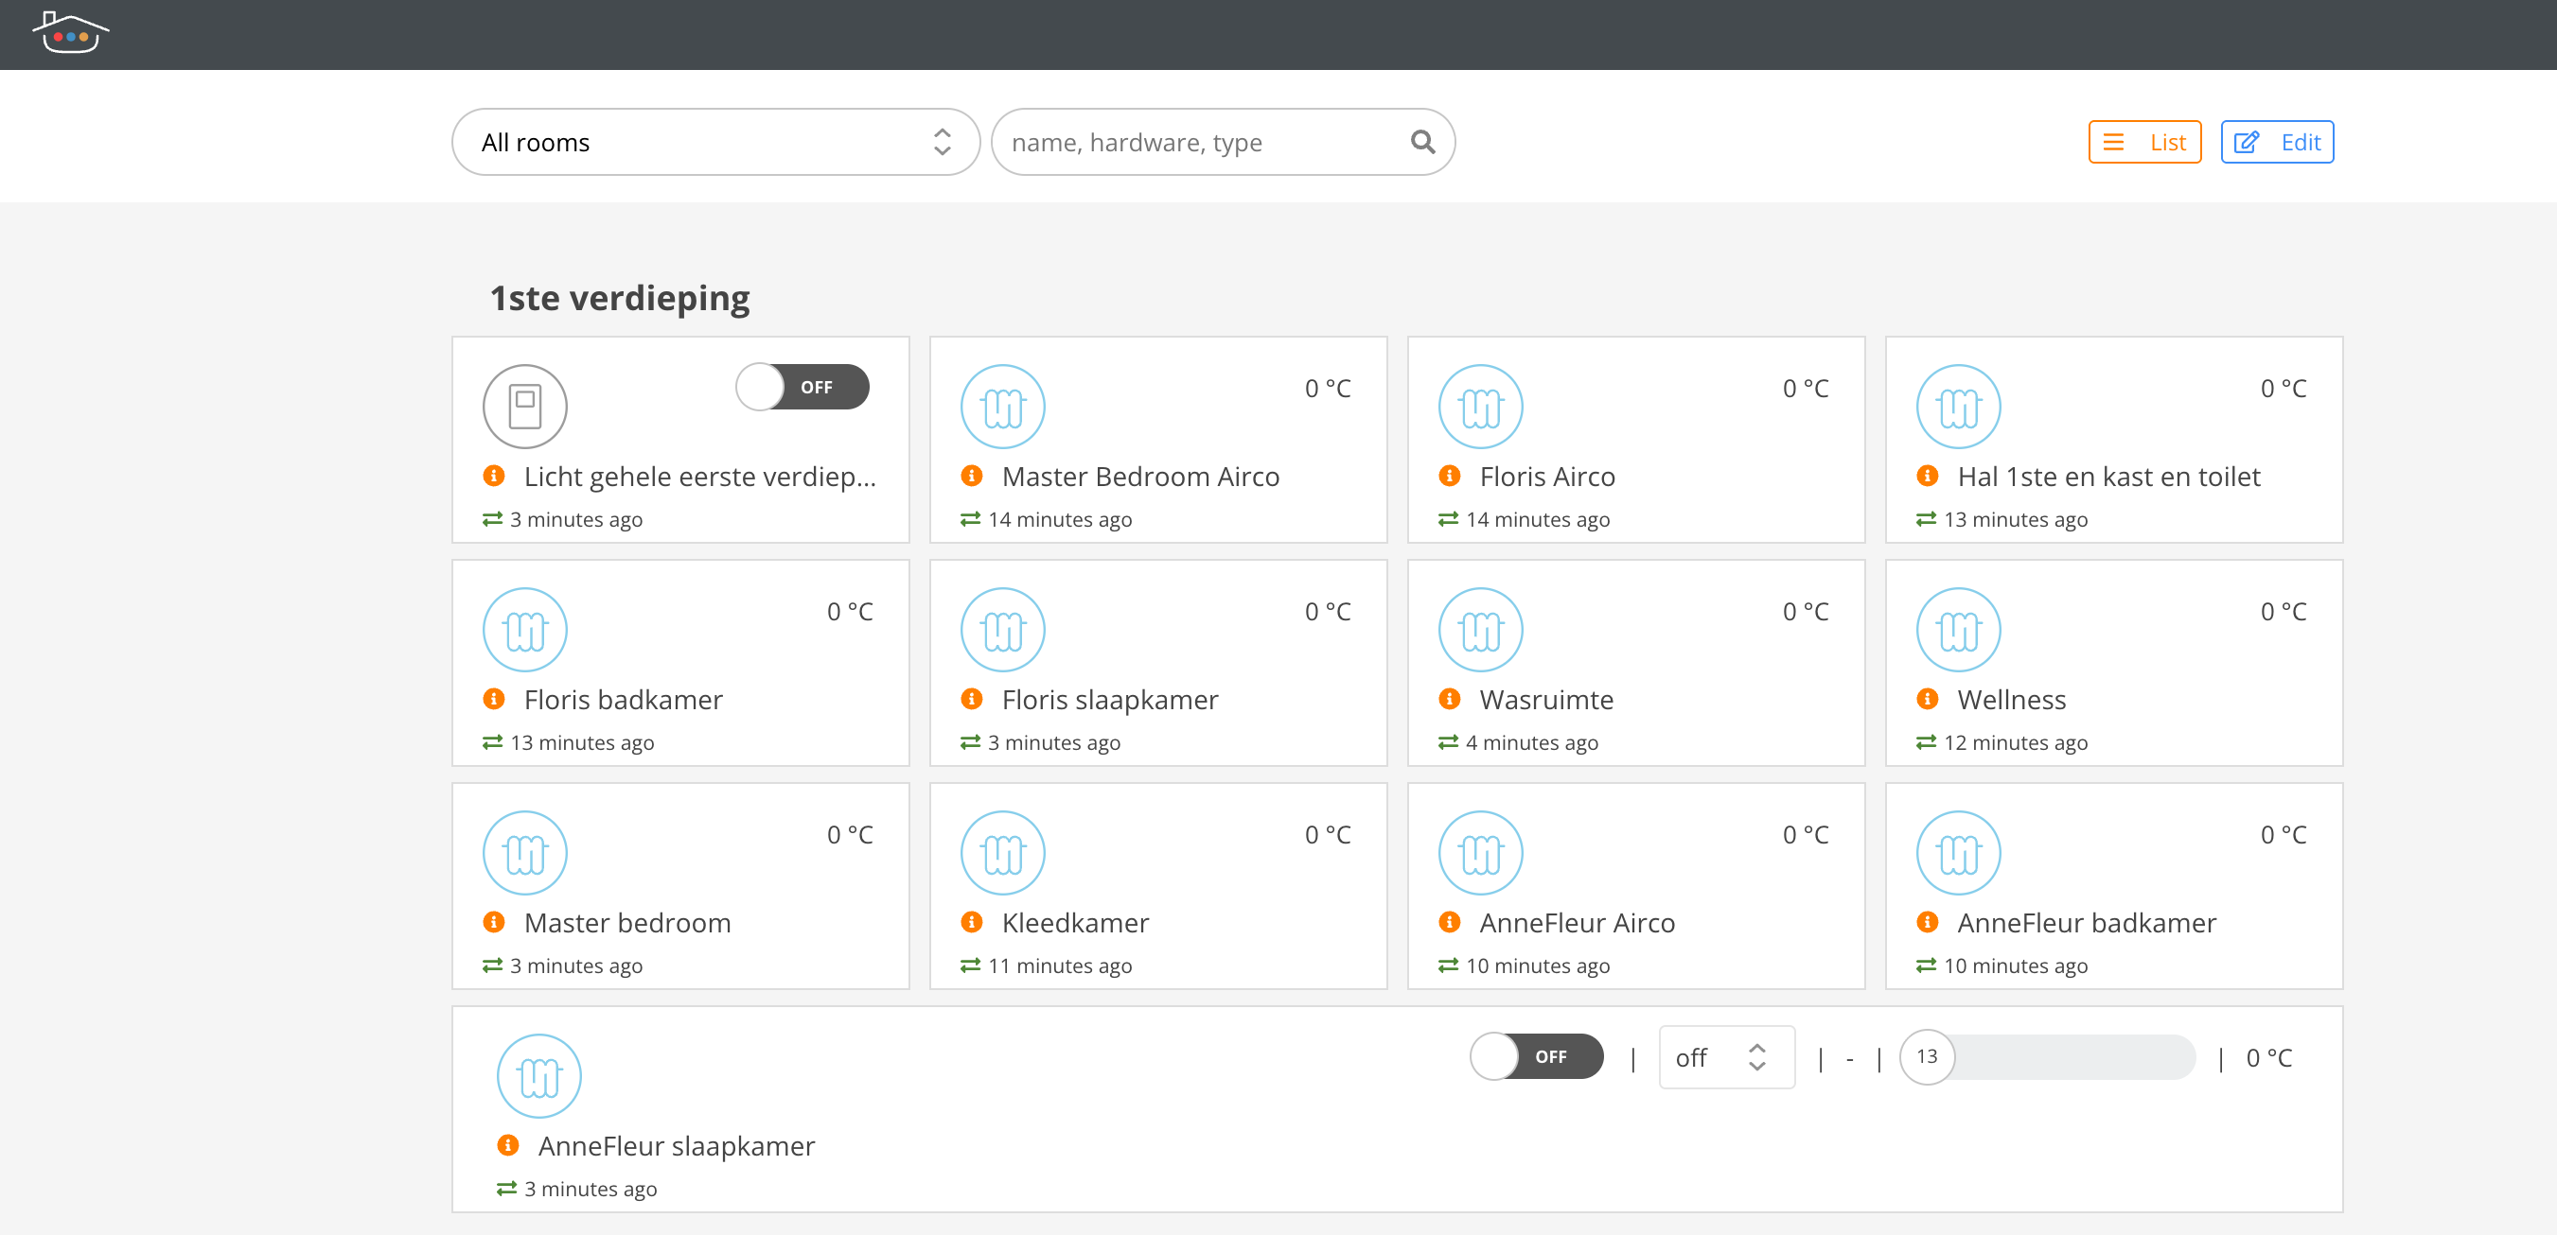2557x1235 pixels.
Task: Switch to List view
Action: click(x=2144, y=142)
